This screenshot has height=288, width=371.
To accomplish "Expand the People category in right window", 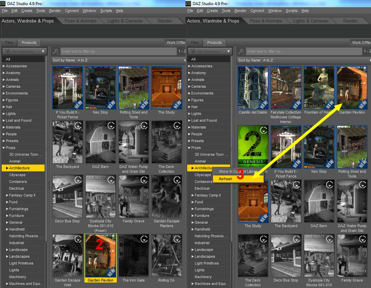I will pyautogui.click(x=189, y=134).
